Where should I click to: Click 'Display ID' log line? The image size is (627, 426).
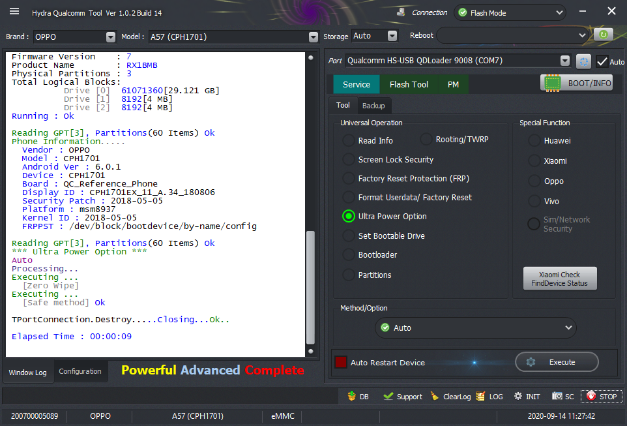click(x=119, y=192)
